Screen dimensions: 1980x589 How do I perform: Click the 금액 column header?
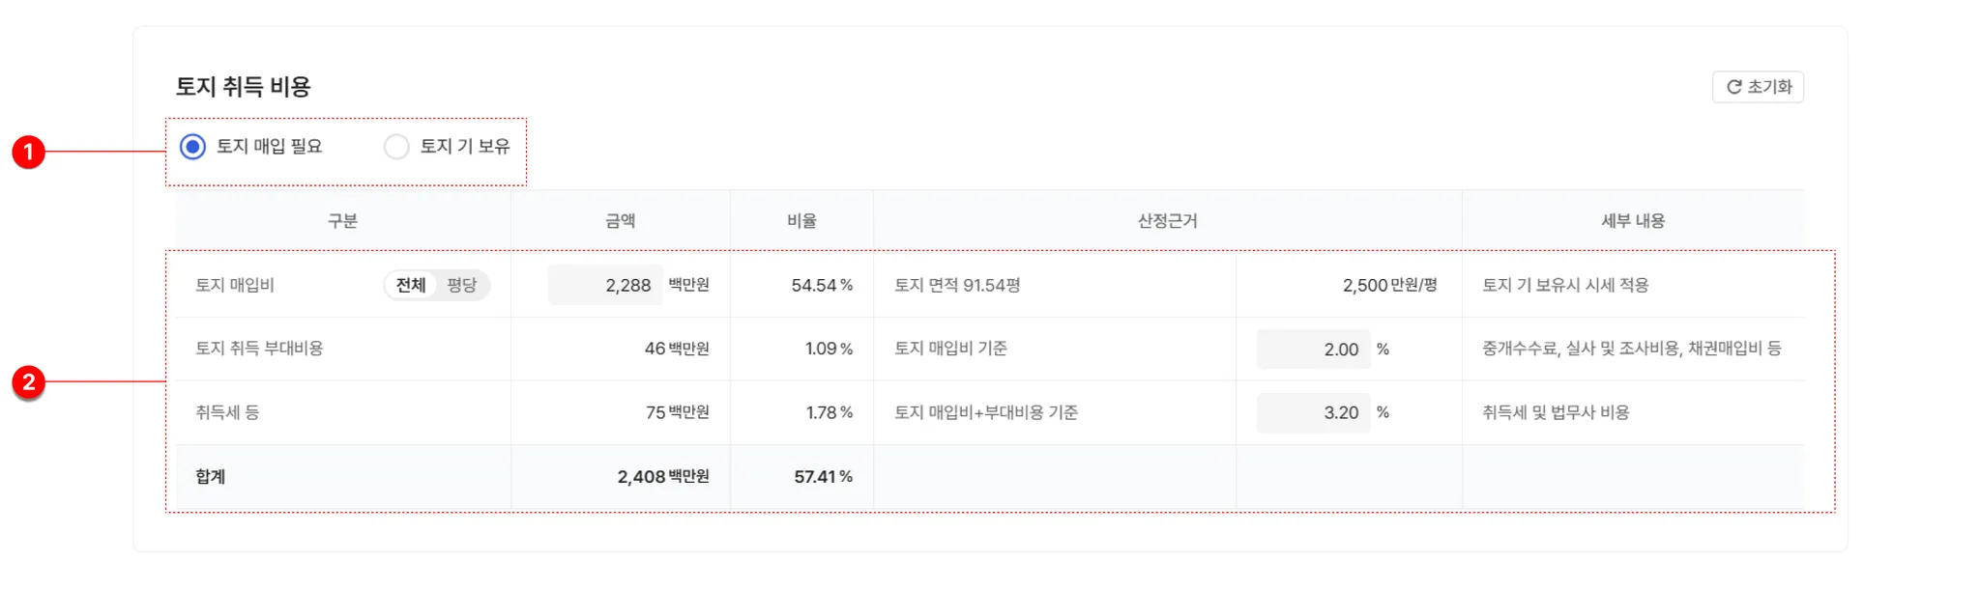(620, 221)
